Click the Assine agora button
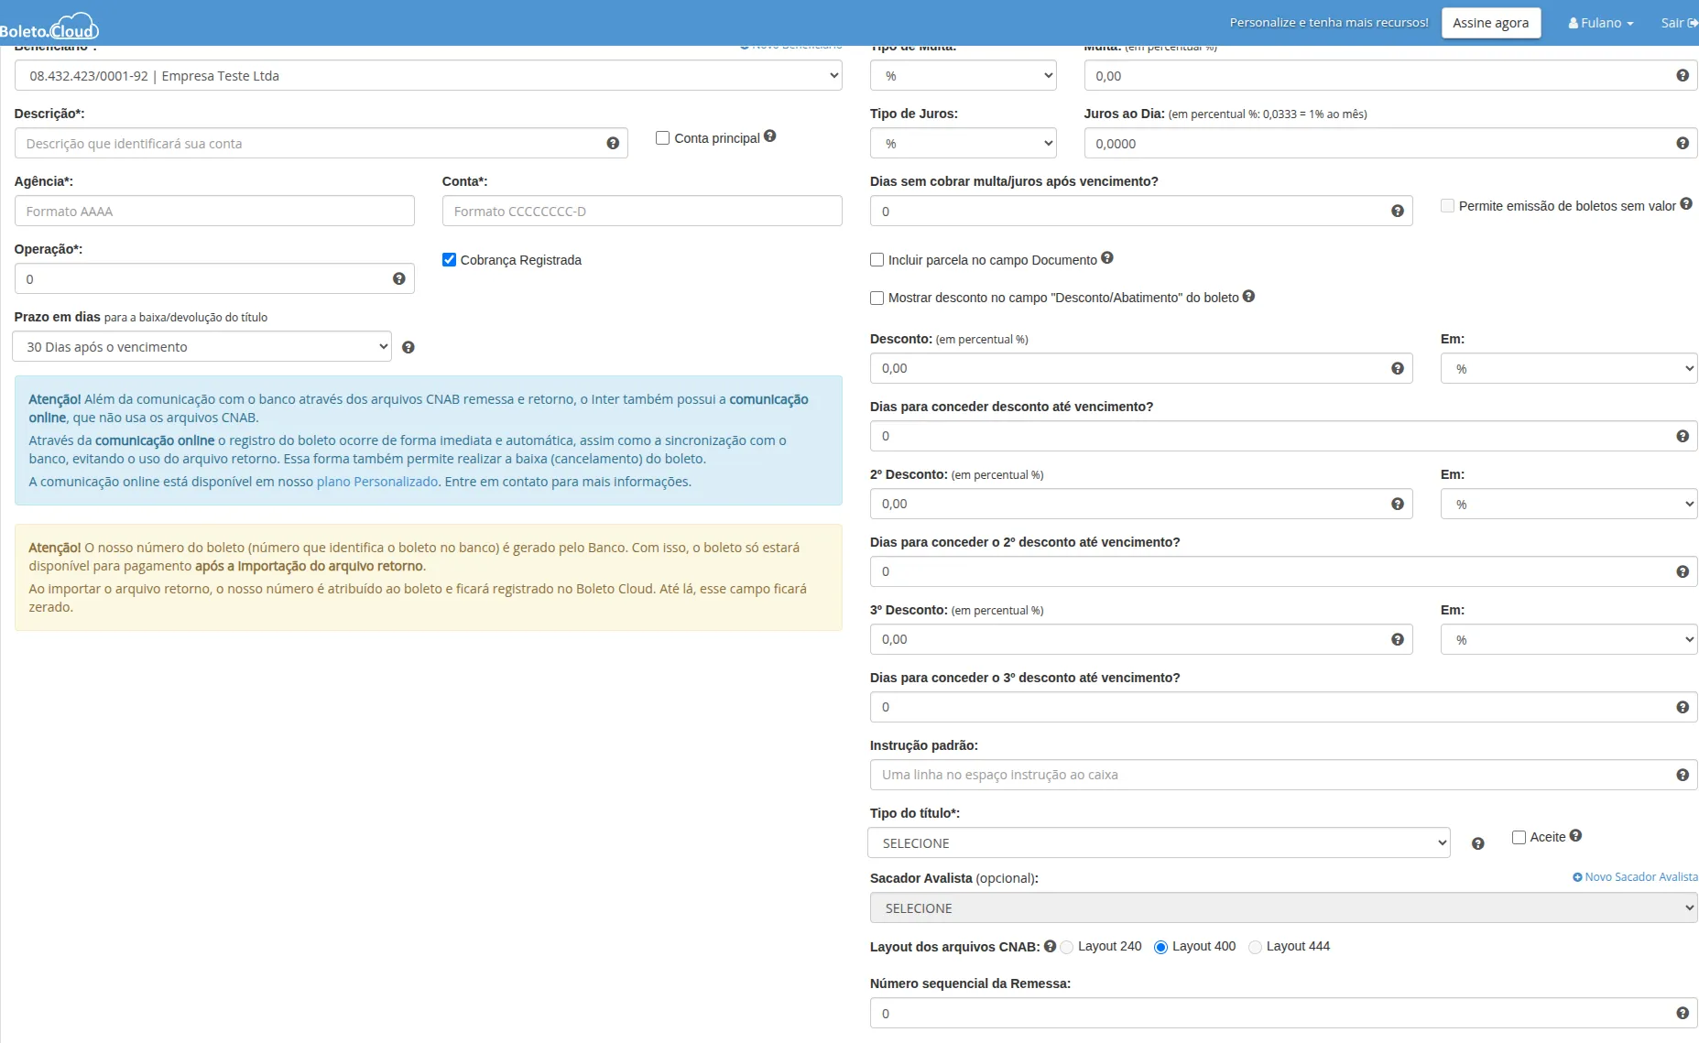This screenshot has width=1699, height=1043. coord(1490,23)
